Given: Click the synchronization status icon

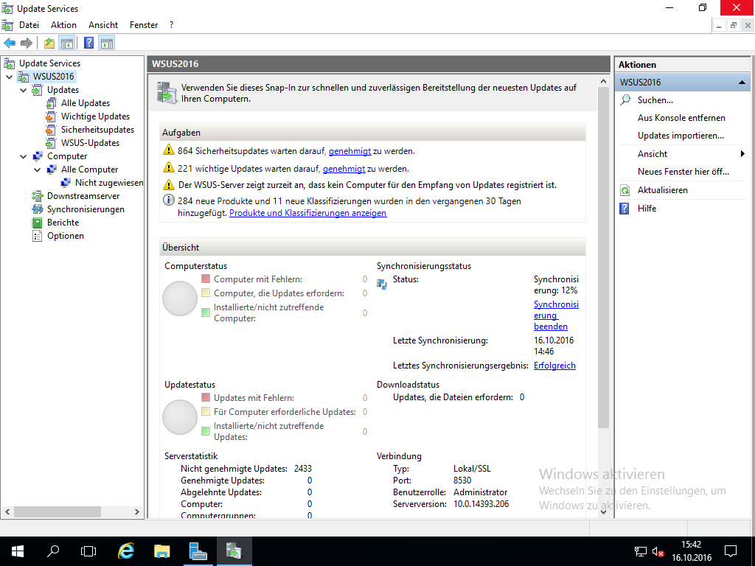Looking at the screenshot, I should pos(382,284).
